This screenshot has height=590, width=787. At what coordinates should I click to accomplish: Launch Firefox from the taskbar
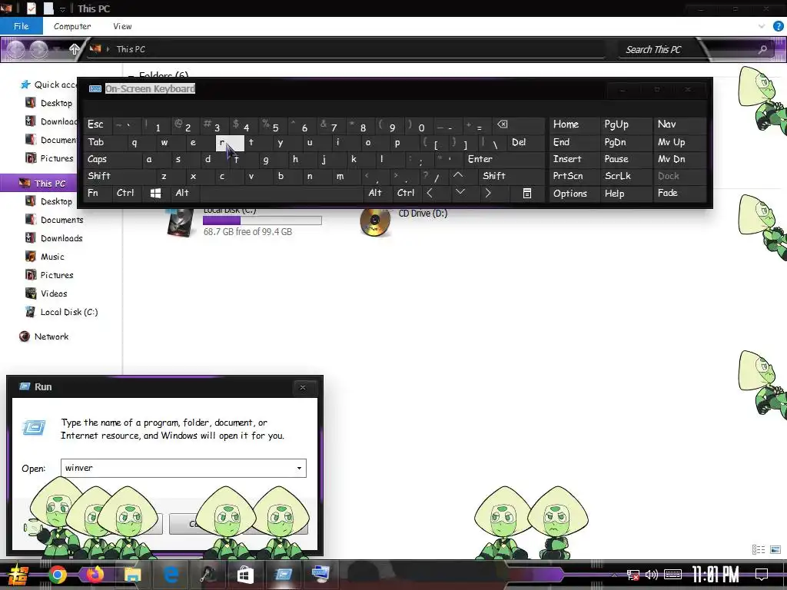point(95,575)
